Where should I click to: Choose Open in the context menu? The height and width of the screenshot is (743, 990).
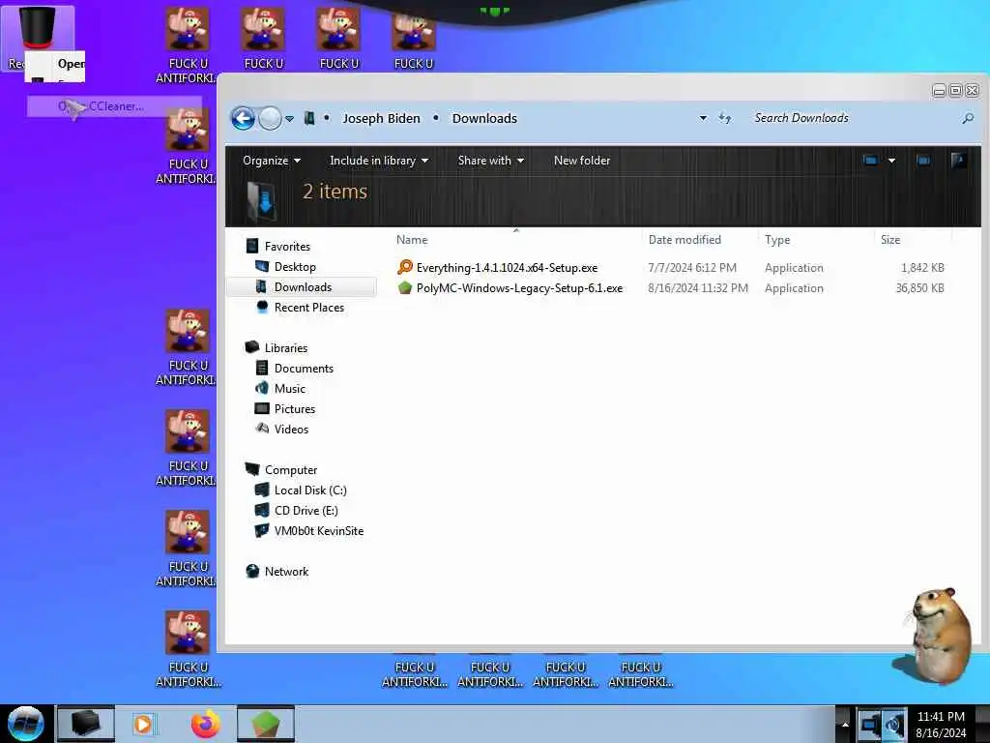click(71, 64)
